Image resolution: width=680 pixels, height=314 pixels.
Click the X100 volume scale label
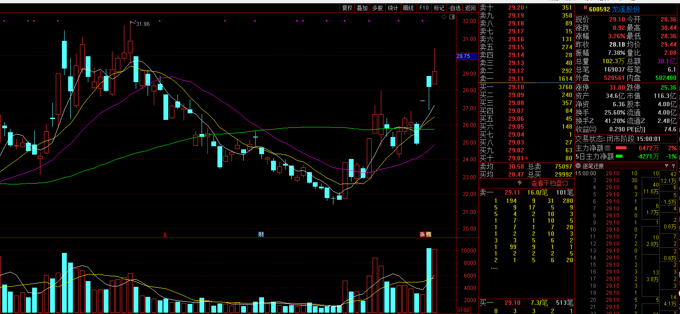pos(463,310)
